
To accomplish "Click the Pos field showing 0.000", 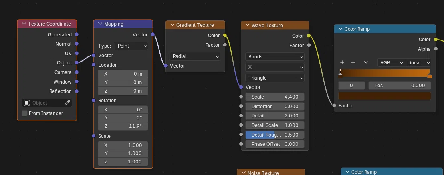I will (400, 86).
